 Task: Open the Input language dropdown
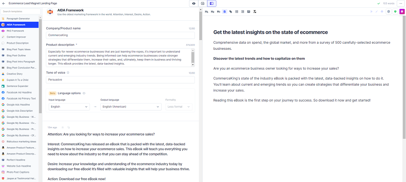69,107
